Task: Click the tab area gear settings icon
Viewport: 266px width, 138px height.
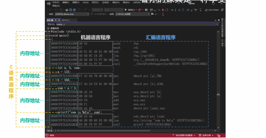Action: click(x=219, y=20)
